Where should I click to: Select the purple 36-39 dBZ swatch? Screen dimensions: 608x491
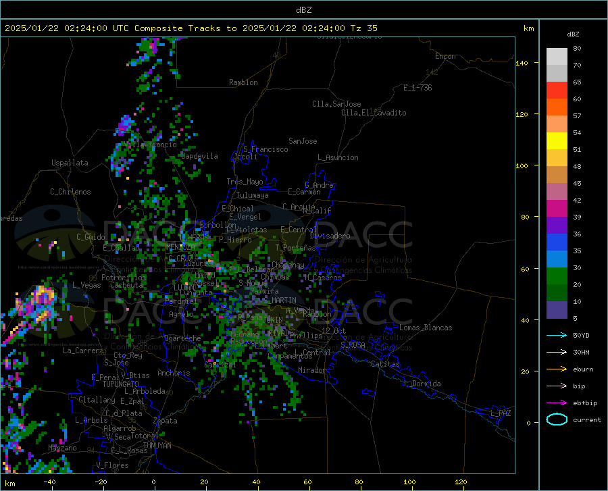(557, 226)
